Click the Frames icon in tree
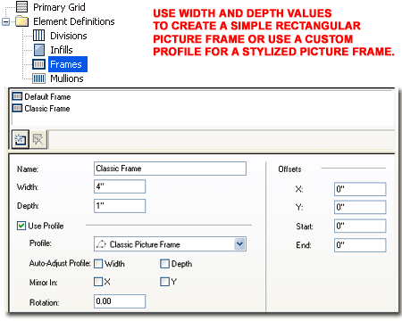Image resolution: width=402 pixels, height=321 pixels. point(38,64)
